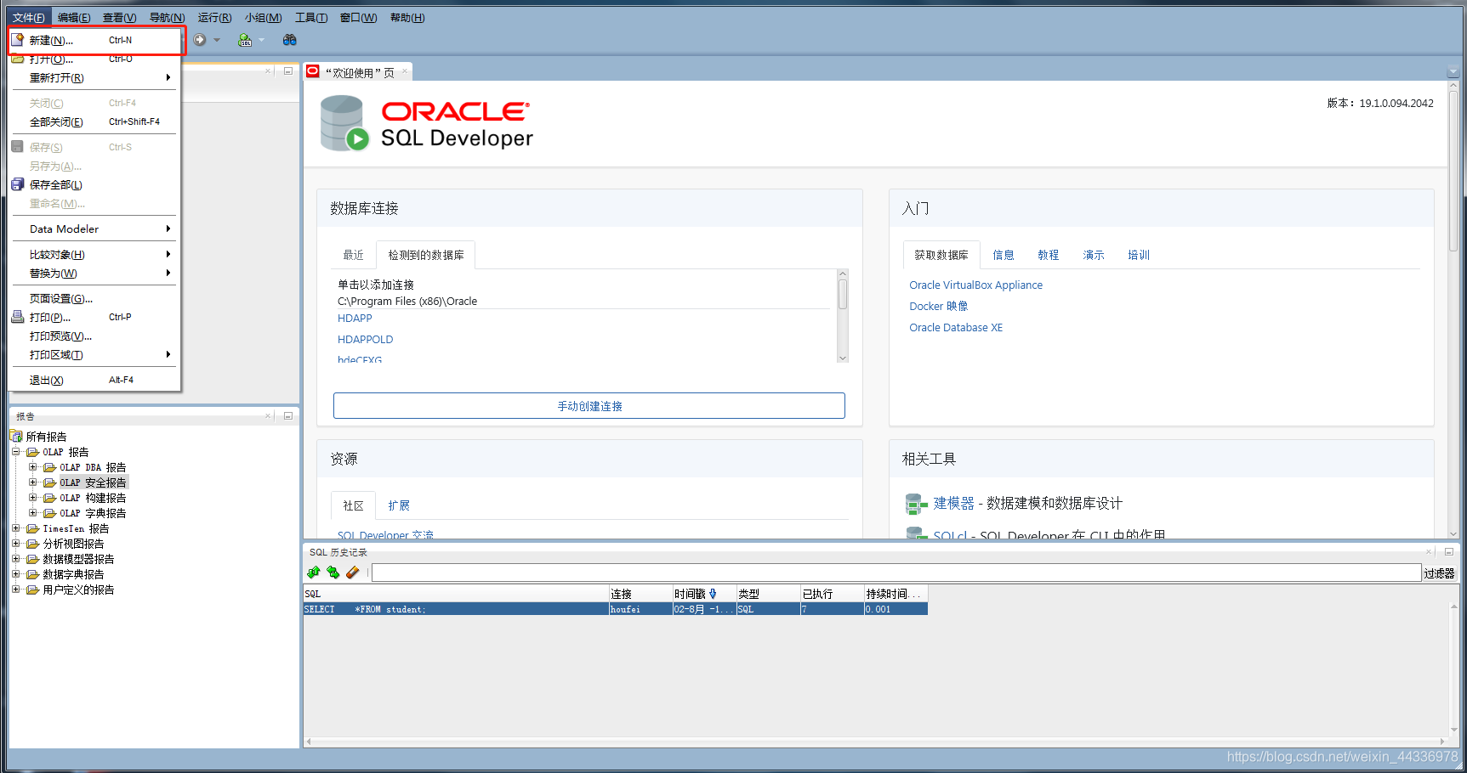Collapse the OLAP 报告 tree node
The width and height of the screenshot is (1467, 773).
point(16,452)
